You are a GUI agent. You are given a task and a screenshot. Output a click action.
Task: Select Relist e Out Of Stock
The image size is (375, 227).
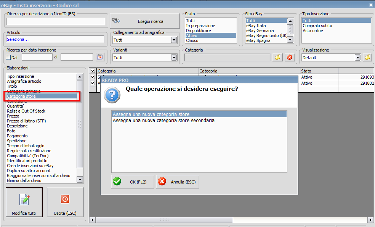click(x=42, y=111)
